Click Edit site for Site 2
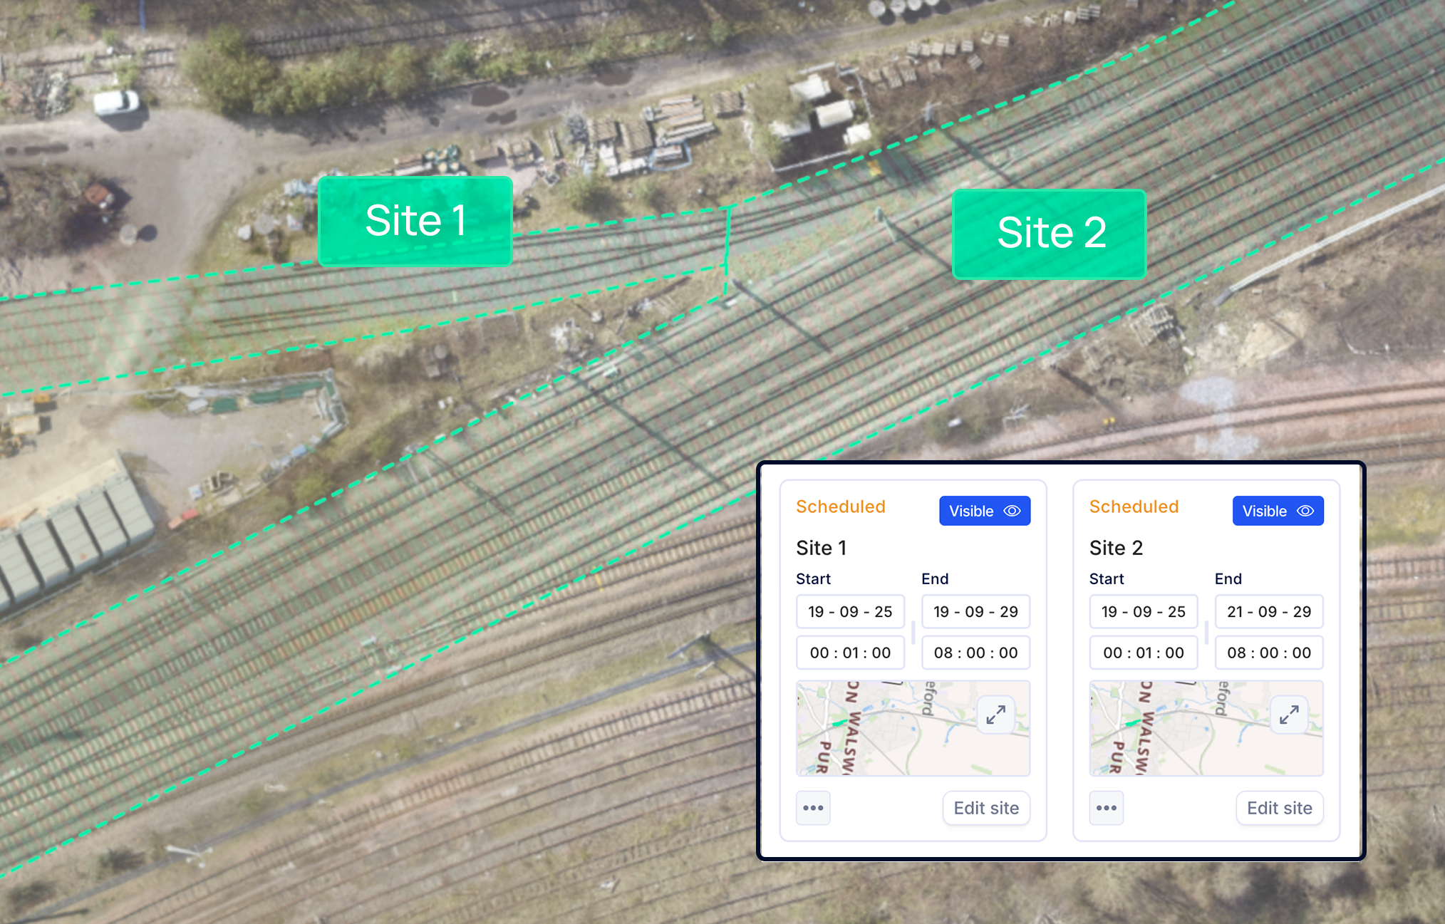The image size is (1445, 924). 1279,808
